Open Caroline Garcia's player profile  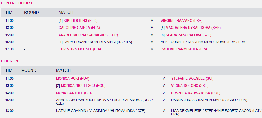(74, 28)
